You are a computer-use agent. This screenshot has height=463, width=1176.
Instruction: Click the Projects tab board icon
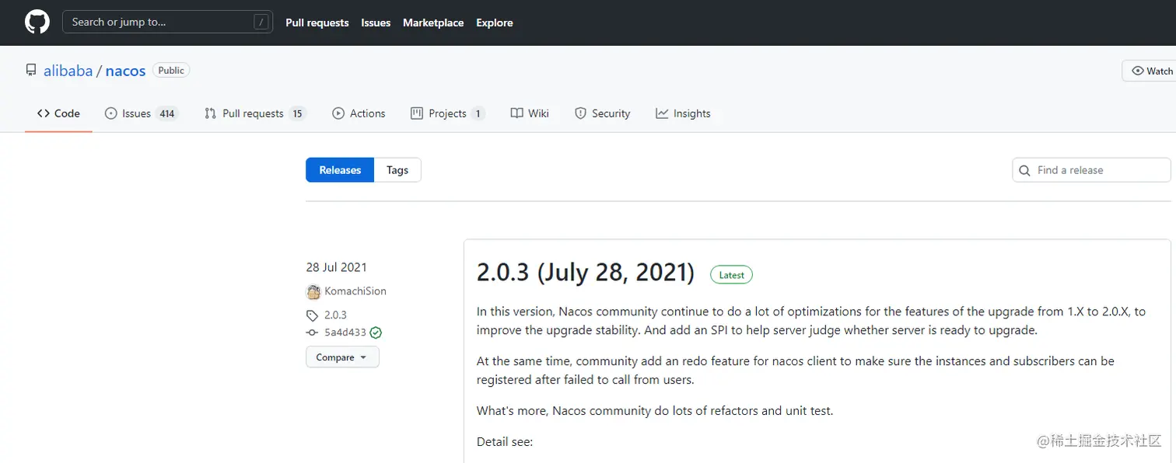(x=417, y=113)
